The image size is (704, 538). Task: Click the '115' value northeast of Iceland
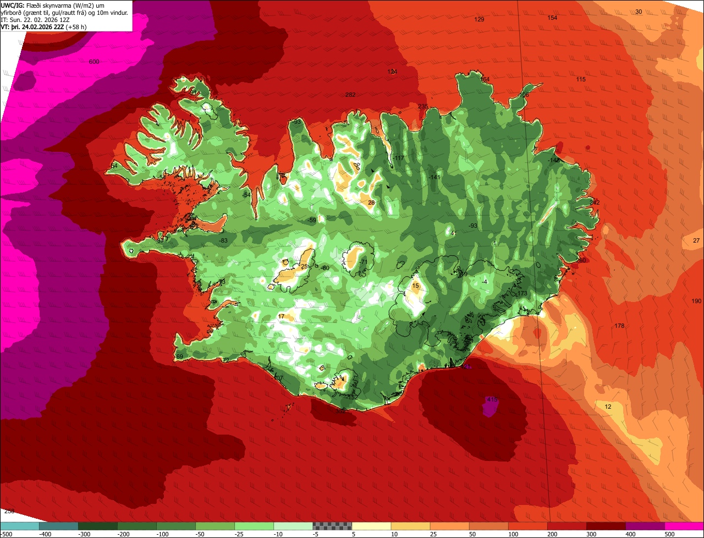[x=581, y=79]
